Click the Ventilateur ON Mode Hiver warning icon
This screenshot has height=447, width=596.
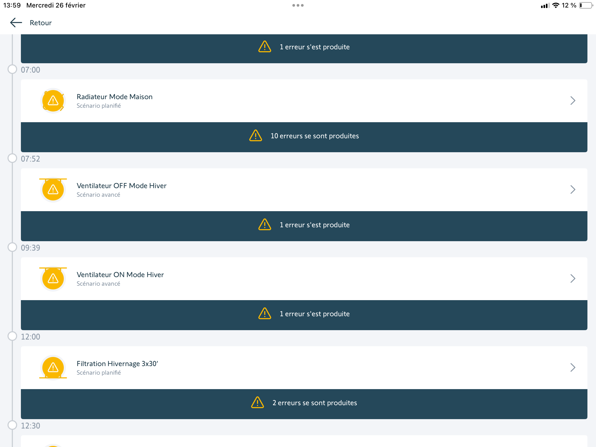tap(53, 279)
